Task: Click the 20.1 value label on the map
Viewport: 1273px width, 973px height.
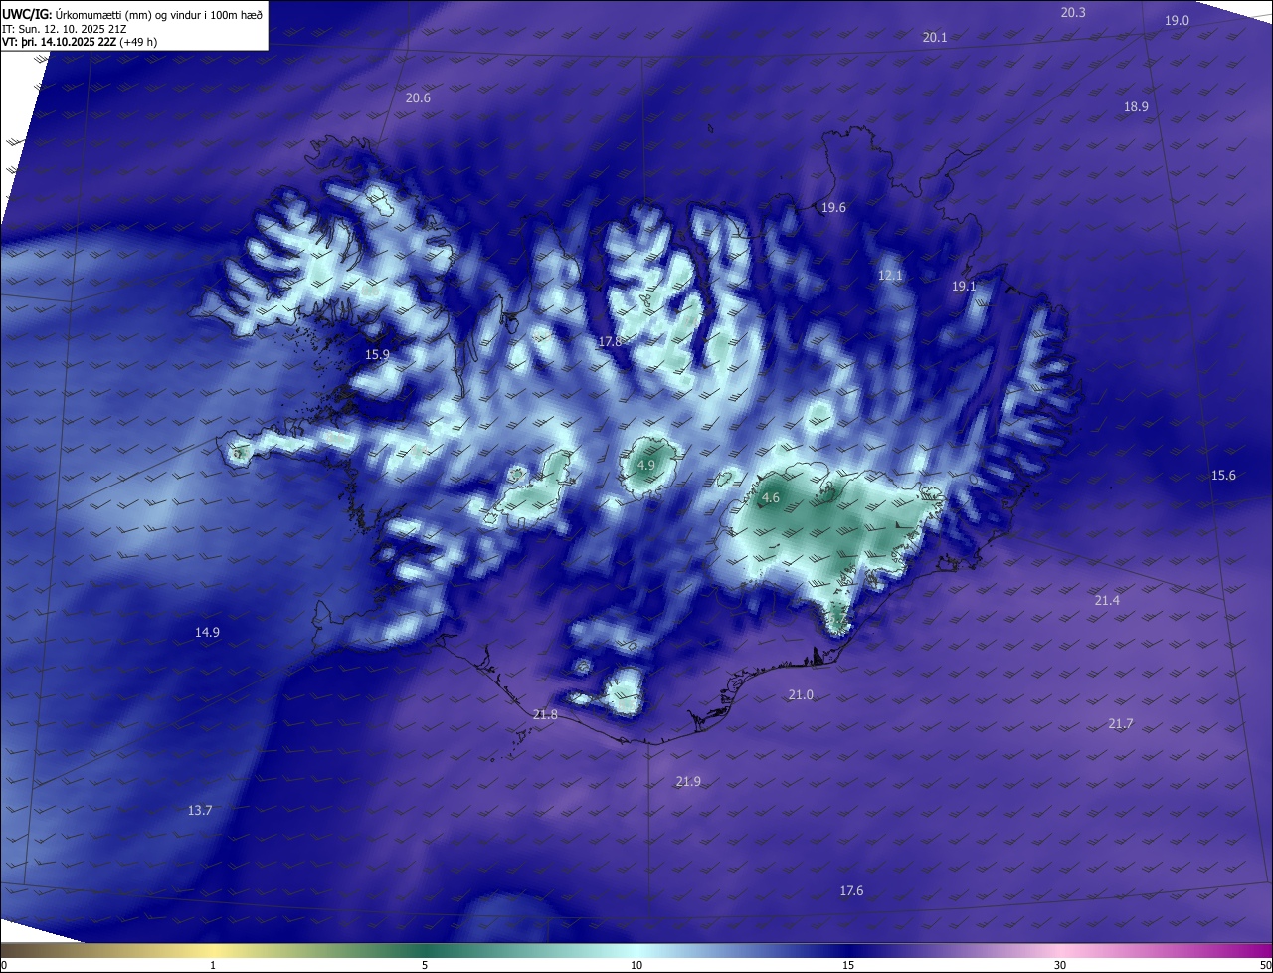Action: [x=935, y=37]
